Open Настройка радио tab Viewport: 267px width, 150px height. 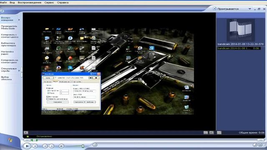[7, 53]
